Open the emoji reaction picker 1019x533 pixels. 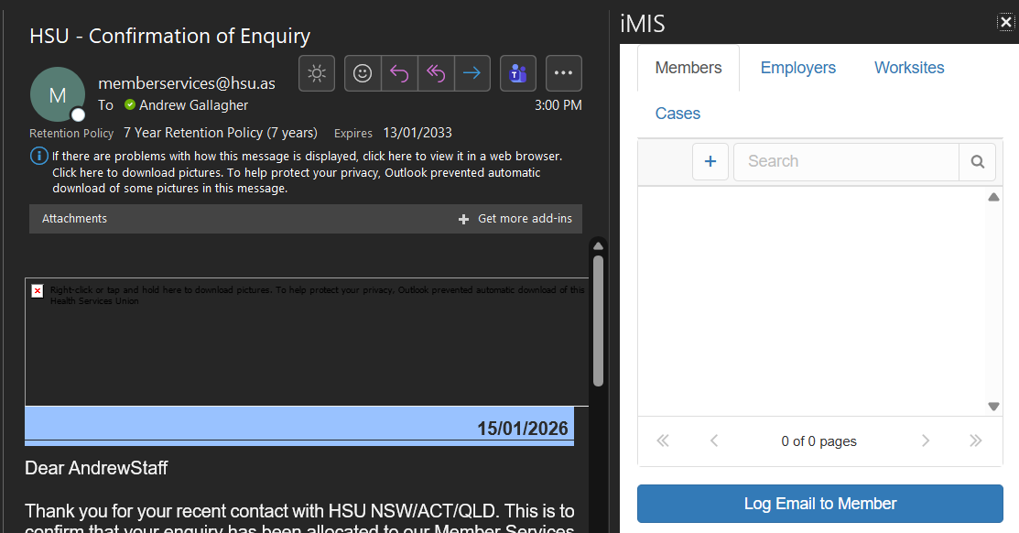(363, 73)
